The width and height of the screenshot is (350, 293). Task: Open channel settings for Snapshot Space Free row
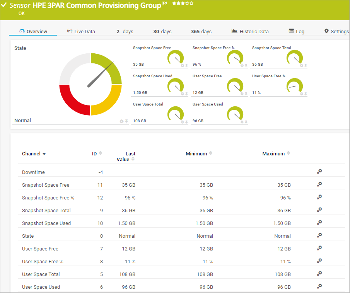point(319,185)
